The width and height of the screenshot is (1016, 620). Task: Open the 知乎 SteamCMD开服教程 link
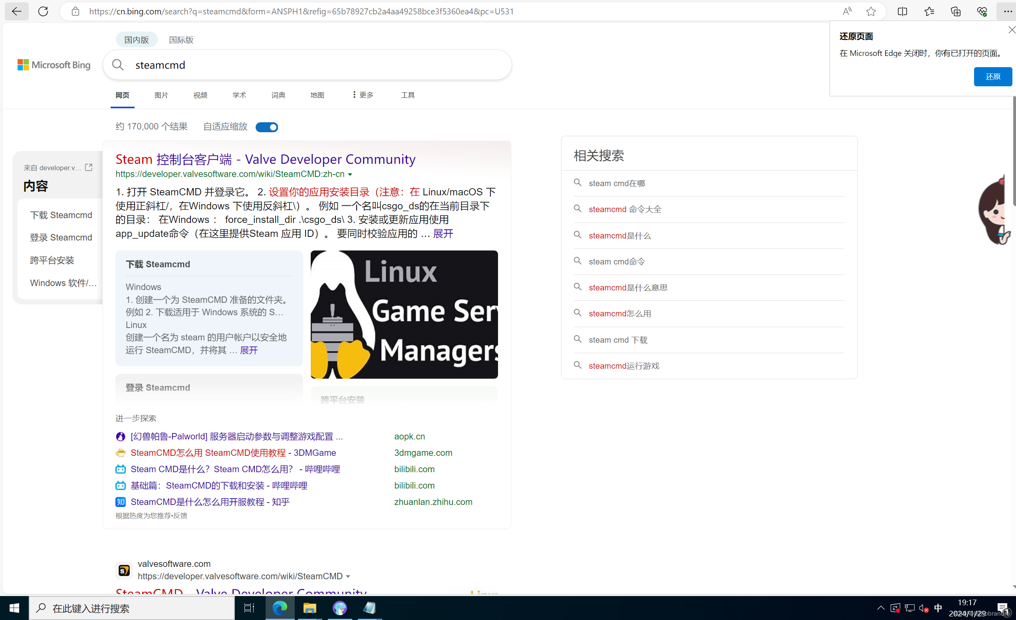click(210, 502)
